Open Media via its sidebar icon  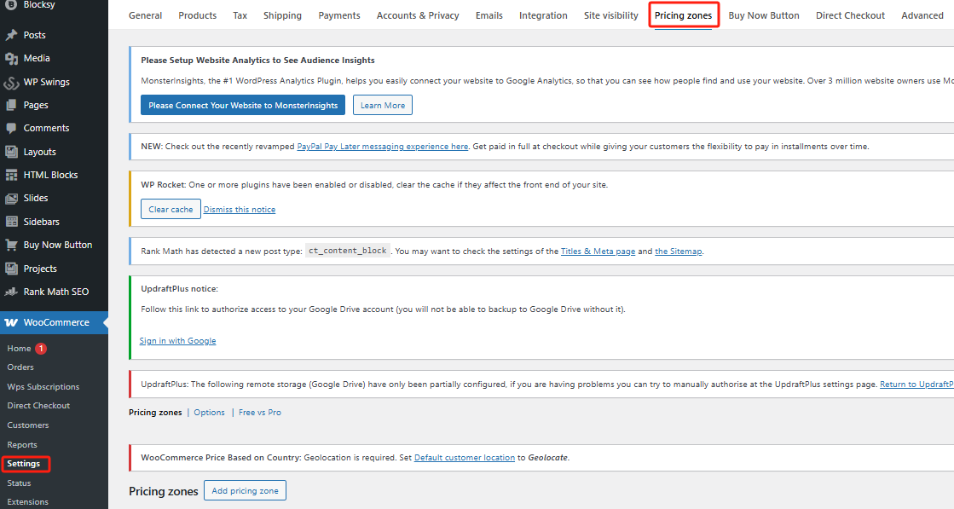11,59
